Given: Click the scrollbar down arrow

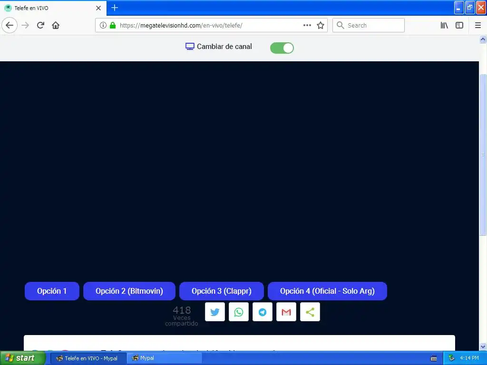Looking at the screenshot, I should 483,346.
